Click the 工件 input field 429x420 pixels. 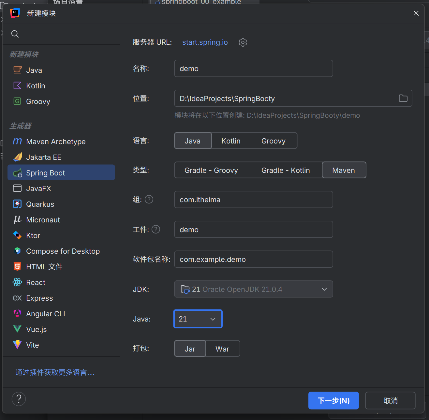coord(254,230)
